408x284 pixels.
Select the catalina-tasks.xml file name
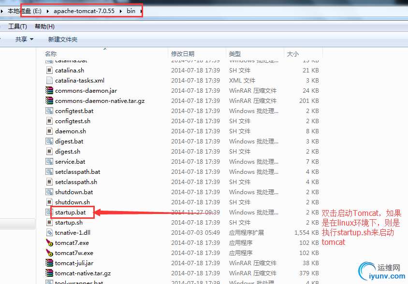pyautogui.click(x=80, y=80)
